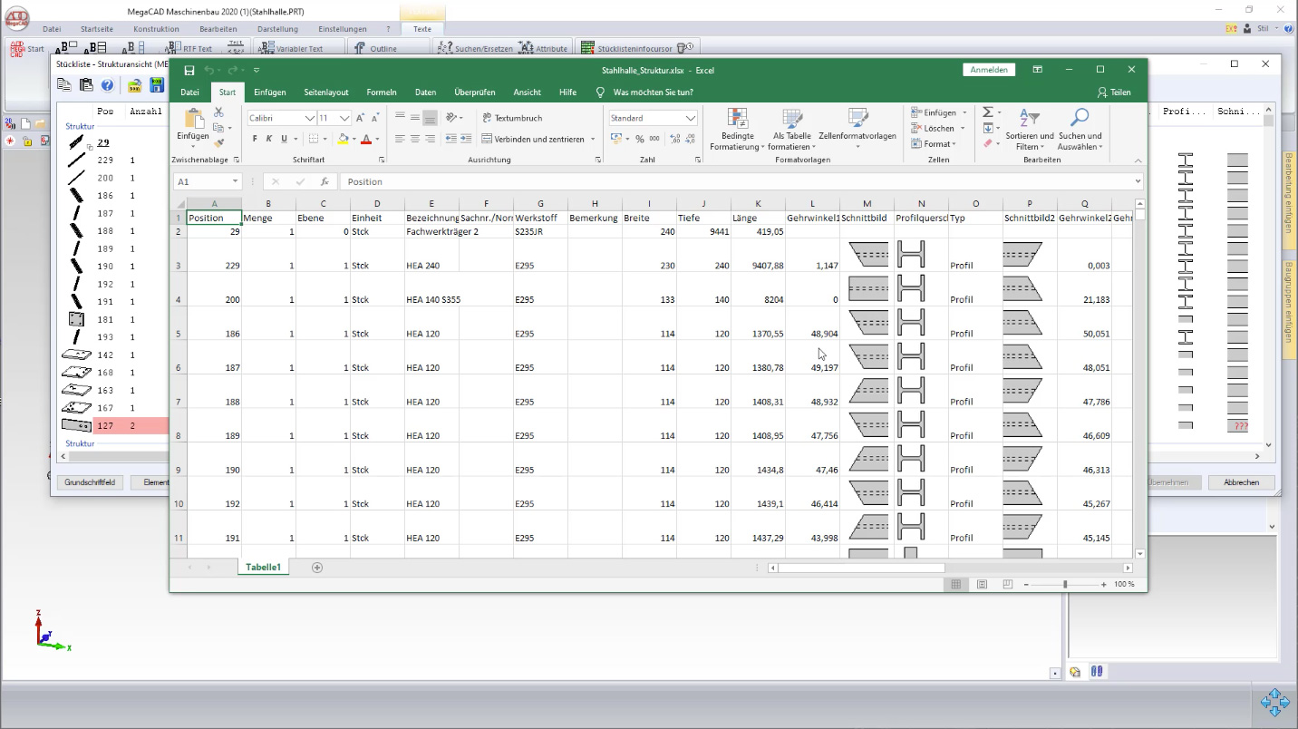1298x729 pixels.
Task: Expand the Name Box A1 dropdown
Action: [x=236, y=181]
